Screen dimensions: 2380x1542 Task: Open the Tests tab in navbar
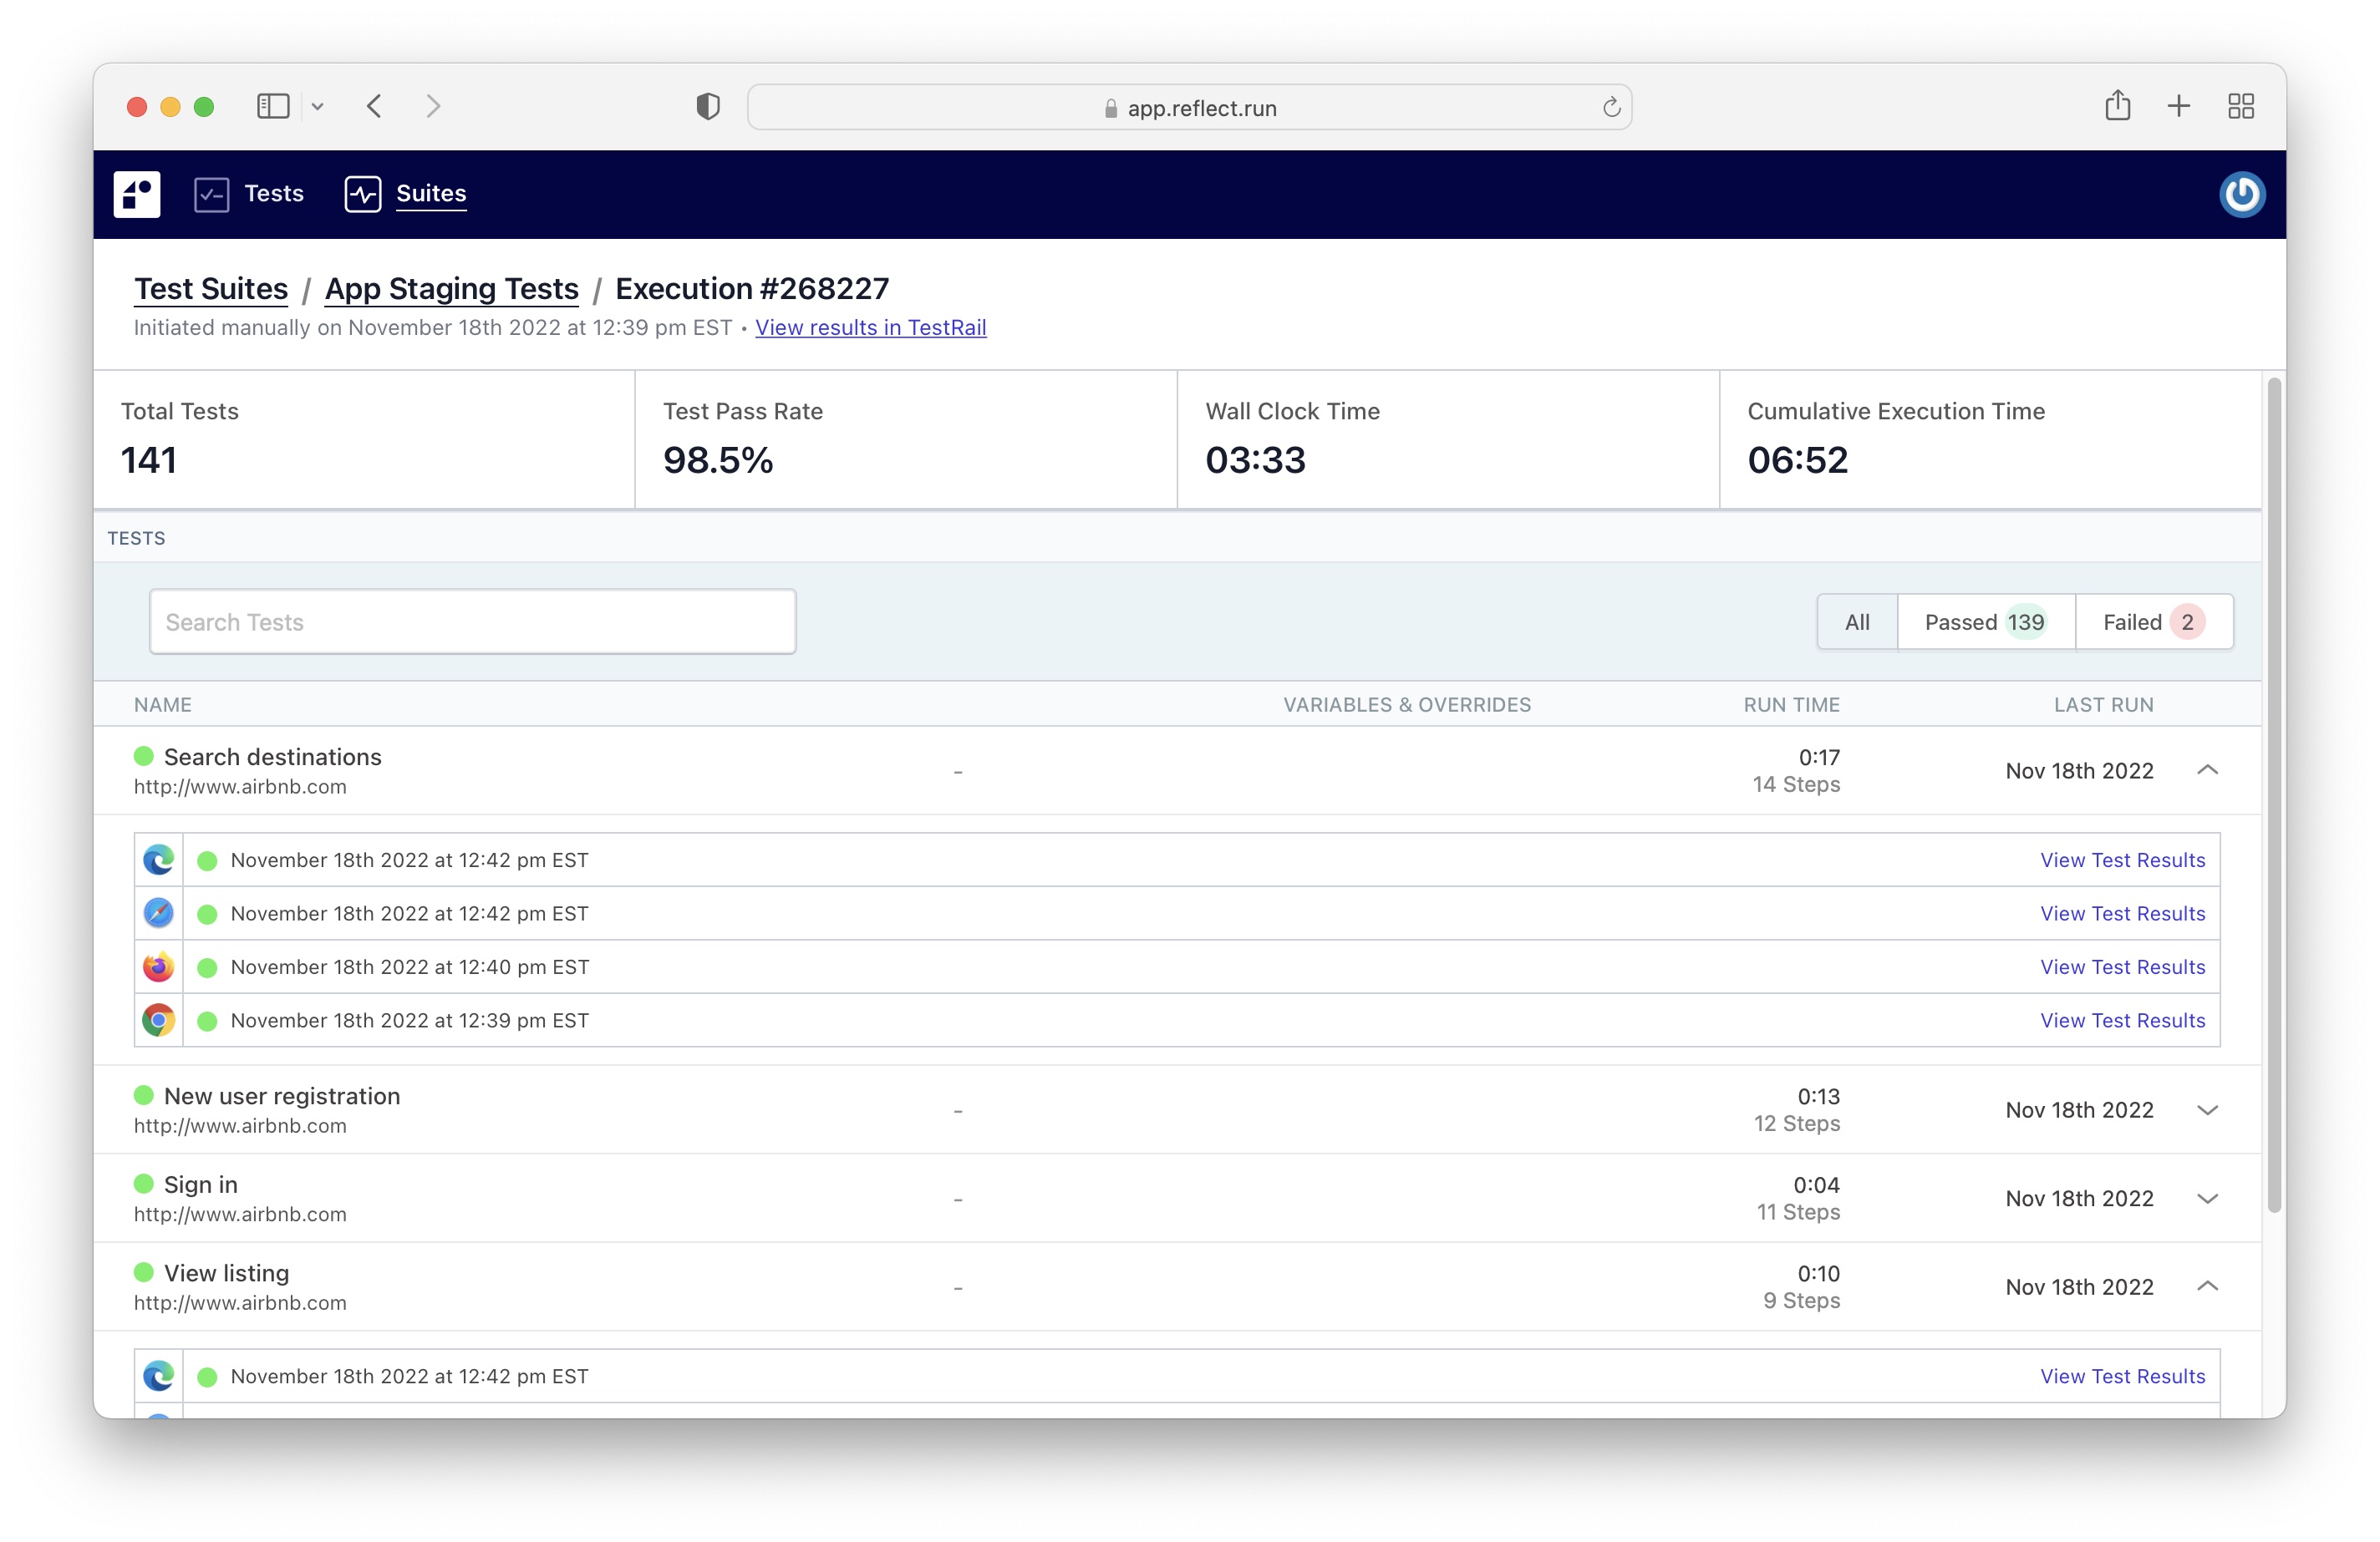point(273,194)
